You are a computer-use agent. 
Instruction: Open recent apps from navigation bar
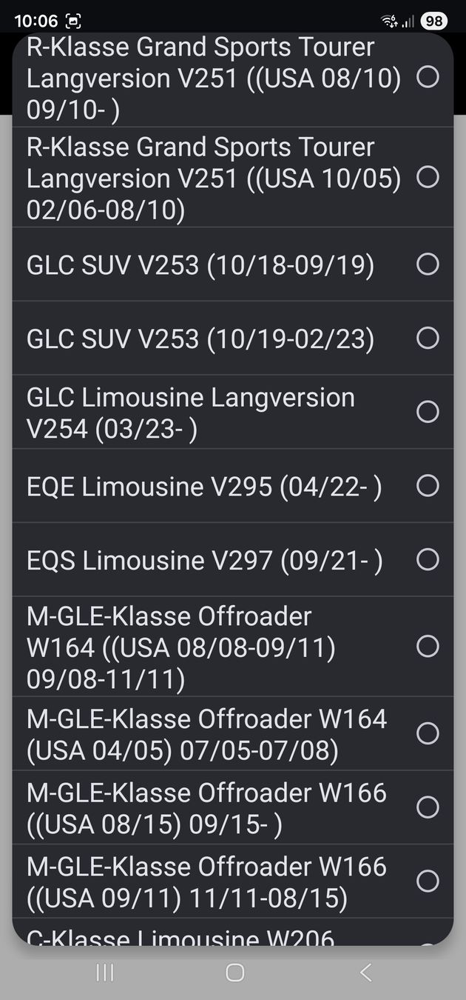click(105, 973)
